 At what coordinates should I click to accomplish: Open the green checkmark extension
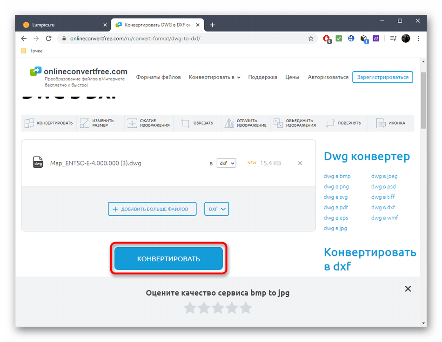[339, 38]
